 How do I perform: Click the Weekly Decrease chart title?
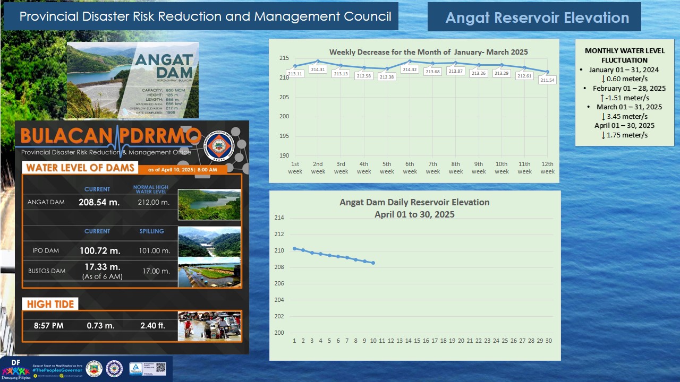(429, 52)
